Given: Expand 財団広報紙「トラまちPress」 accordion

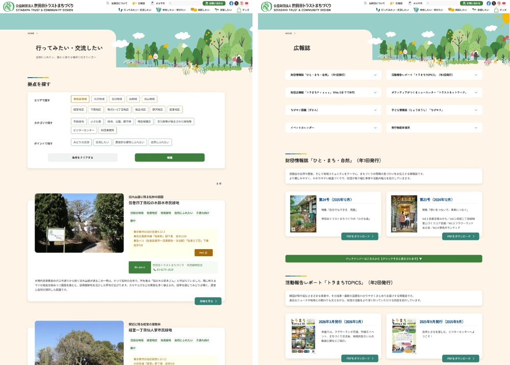Looking at the screenshot, I should coord(333,92).
